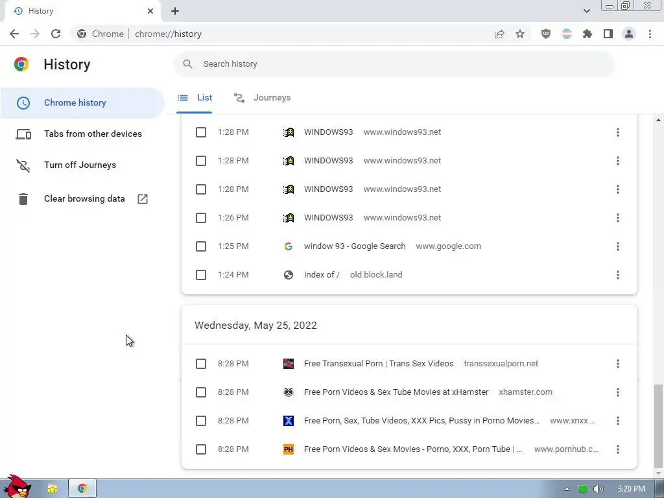Check the transsexualporn.net entry checkbox
The height and width of the screenshot is (498, 664).
[x=201, y=364]
